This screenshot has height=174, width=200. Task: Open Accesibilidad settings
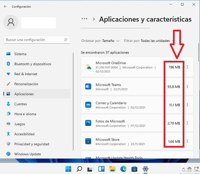pyautogui.click(x=37, y=134)
